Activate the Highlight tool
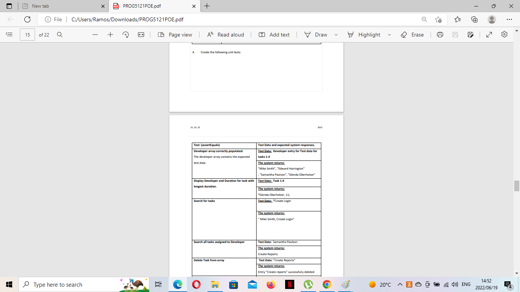Screen dimensions: 520x292 point(368,35)
